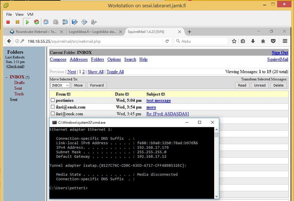Mark selected messages as Unread
Image resolution: width=294 pixels, height=201 pixels.
point(260,85)
